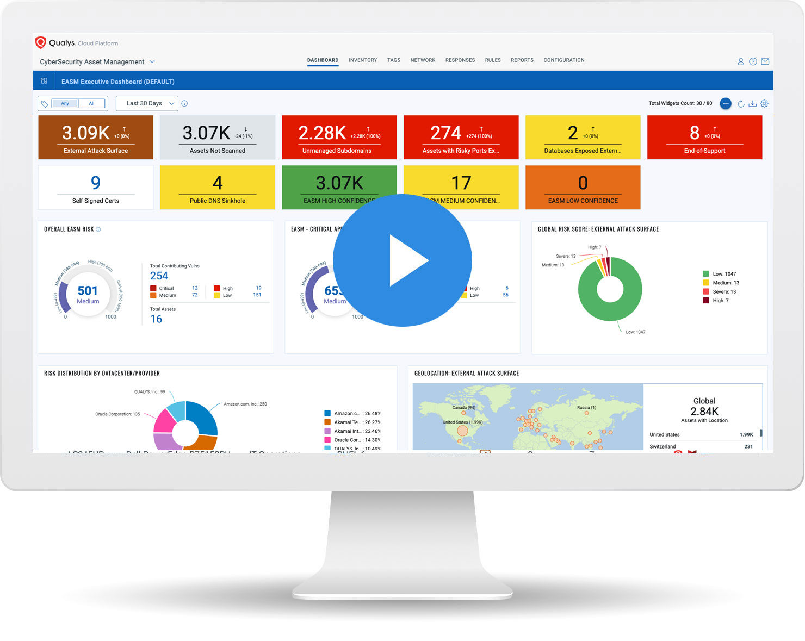Open the Databases Exposed Externally tile
Viewport: 805px width, 641px height.
click(583, 138)
